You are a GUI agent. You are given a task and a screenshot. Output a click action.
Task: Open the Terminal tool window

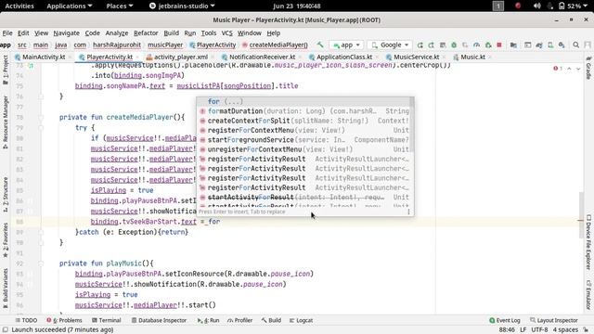click(x=107, y=320)
